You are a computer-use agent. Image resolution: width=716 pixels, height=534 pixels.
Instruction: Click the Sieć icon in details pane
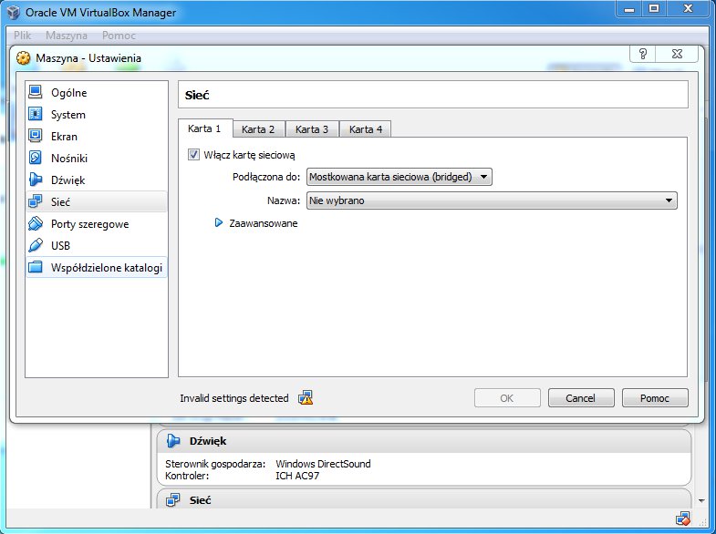pos(173,499)
